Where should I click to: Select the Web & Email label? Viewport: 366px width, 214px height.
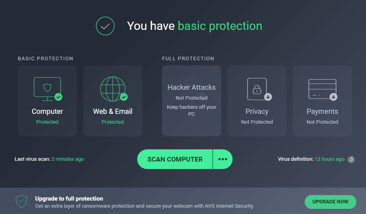pos(112,111)
